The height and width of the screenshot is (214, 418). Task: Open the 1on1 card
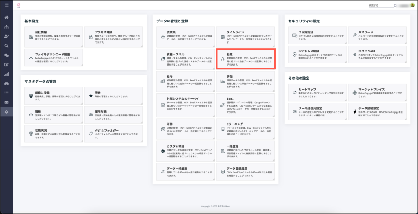coord(245,105)
